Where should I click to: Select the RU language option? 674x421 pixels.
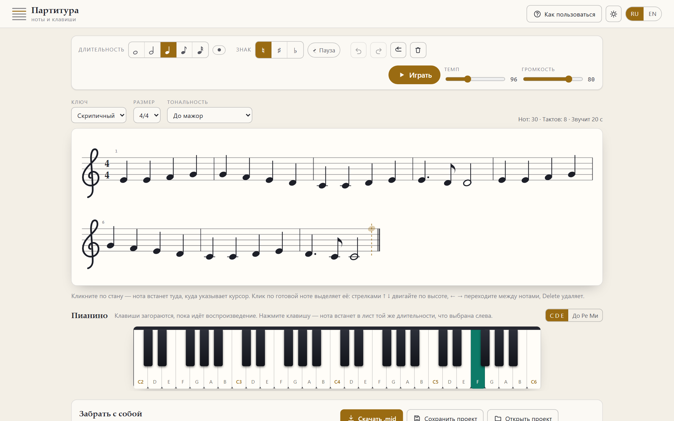(635, 14)
